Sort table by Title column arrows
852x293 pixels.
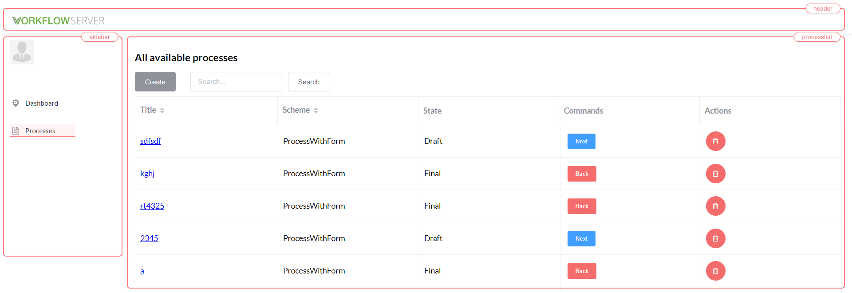[x=162, y=111]
